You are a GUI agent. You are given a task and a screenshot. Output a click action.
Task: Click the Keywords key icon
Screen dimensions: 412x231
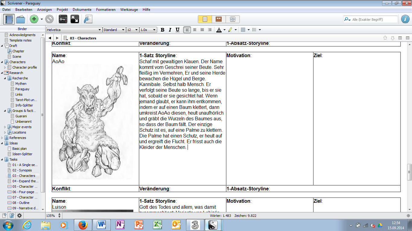pos(63,19)
